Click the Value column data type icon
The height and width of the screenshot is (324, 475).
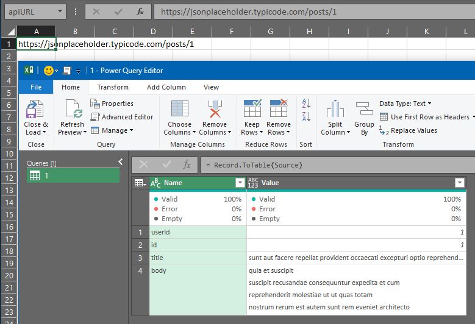pos(253,183)
